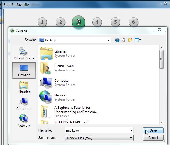Viewport: 170px width, 145px height.
Task: Select the active step 3 circle
Action: click(x=79, y=22)
